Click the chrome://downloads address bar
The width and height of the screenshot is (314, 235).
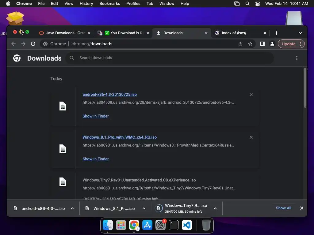pyautogui.click(x=148, y=44)
